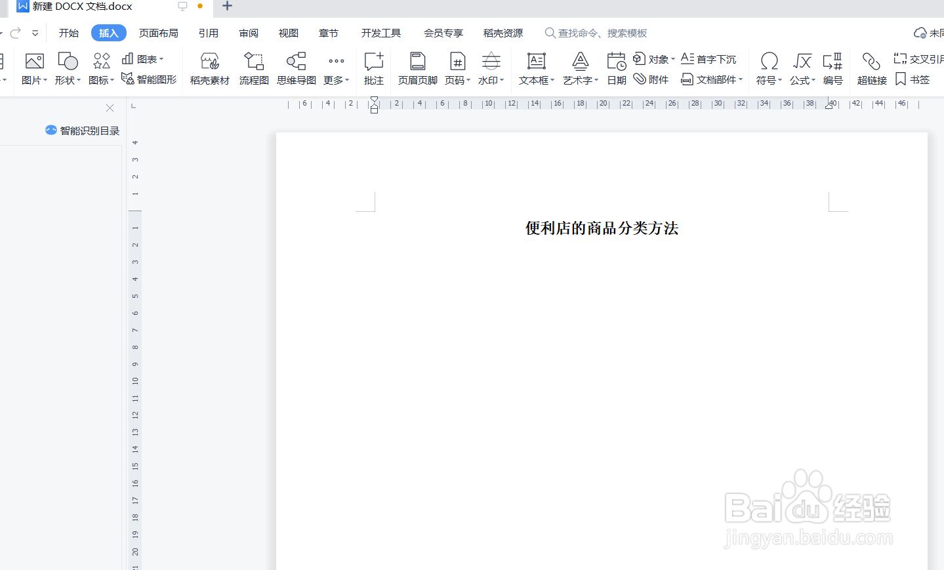Expand the 符号 dropdown arrow

pos(780,80)
